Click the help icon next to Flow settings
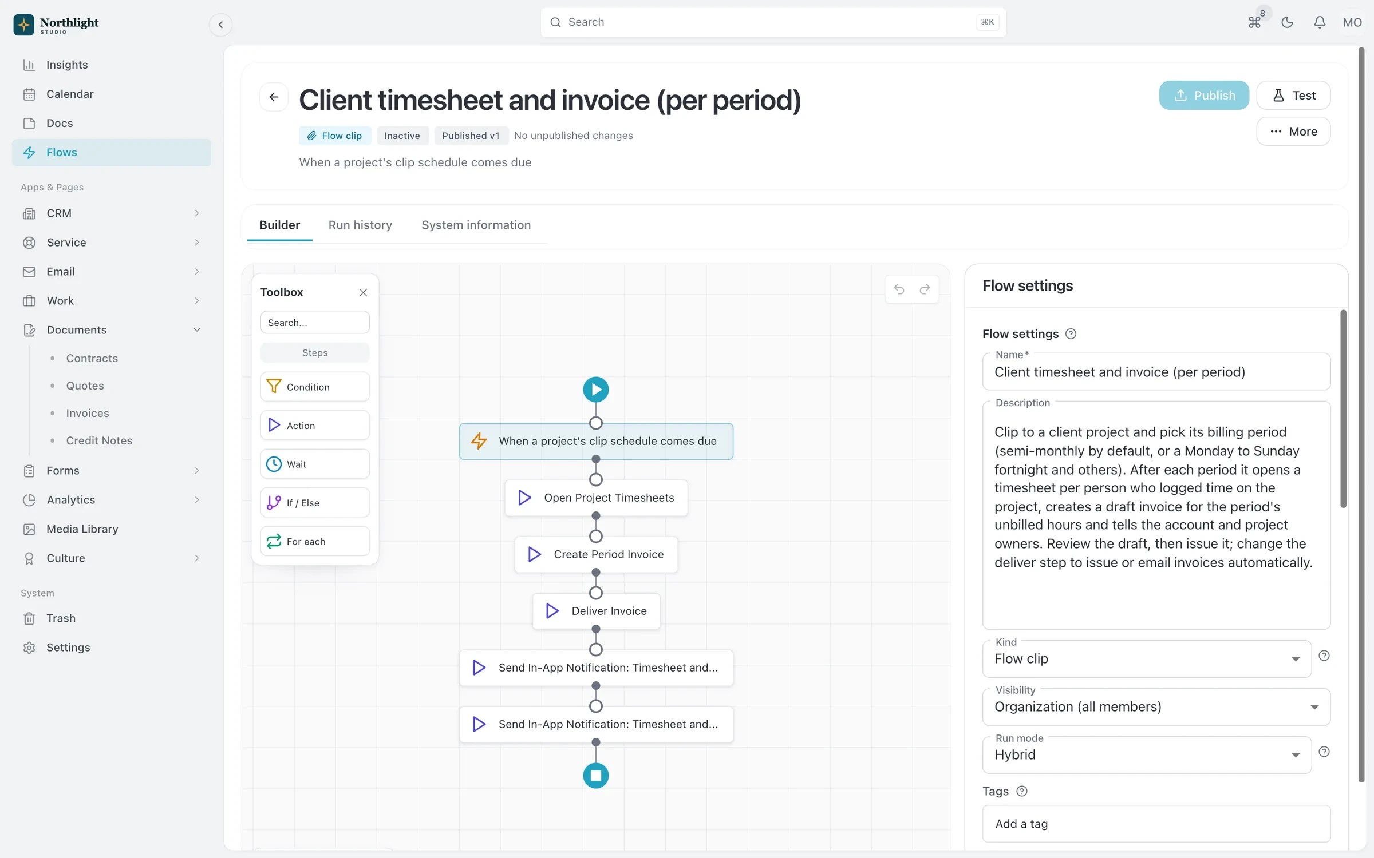Screen dimensions: 1374x858 coord(1071,334)
